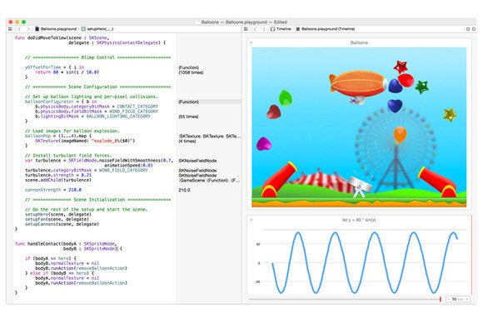The height and width of the screenshot is (323, 483).
Task: Close the Balloons scene preview
Action: click(251, 42)
